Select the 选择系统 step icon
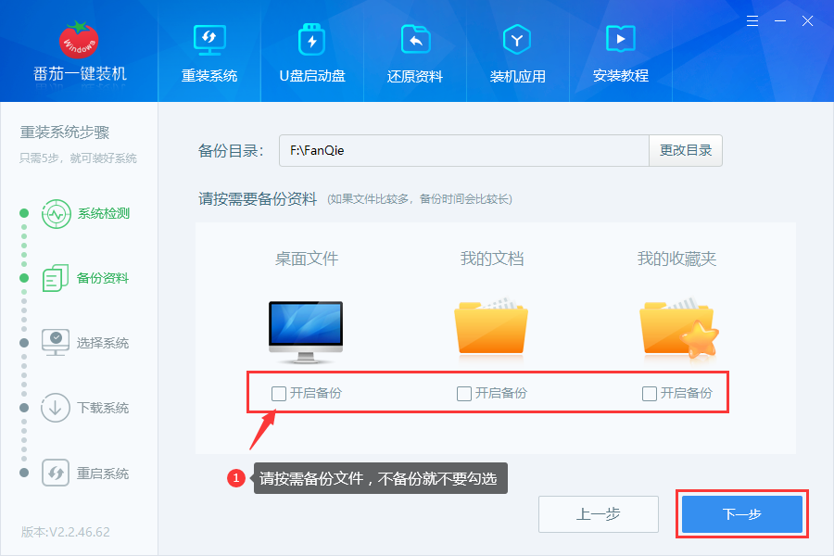 pyautogui.click(x=56, y=343)
